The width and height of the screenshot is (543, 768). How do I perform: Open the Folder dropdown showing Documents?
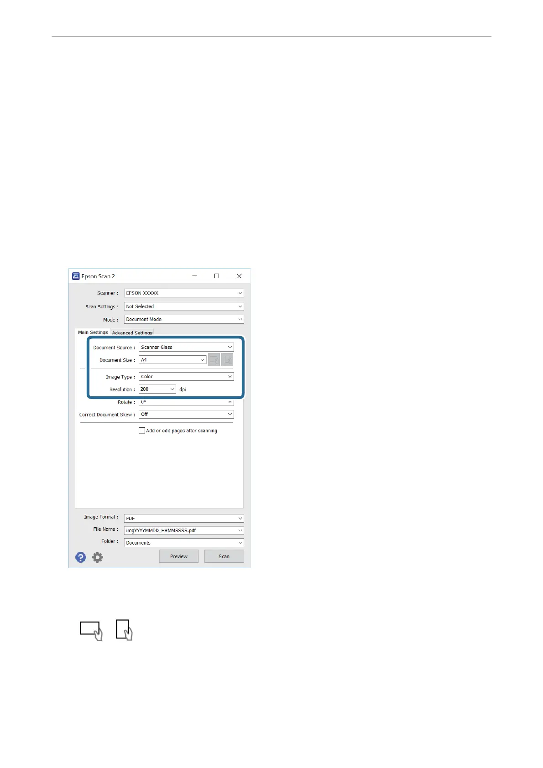point(184,543)
